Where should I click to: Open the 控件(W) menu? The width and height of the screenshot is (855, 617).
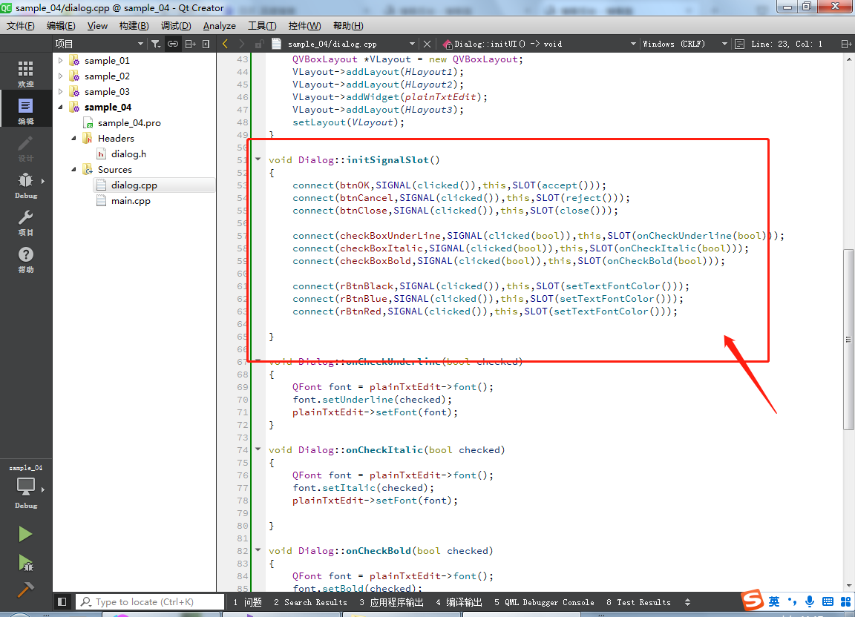[304, 26]
